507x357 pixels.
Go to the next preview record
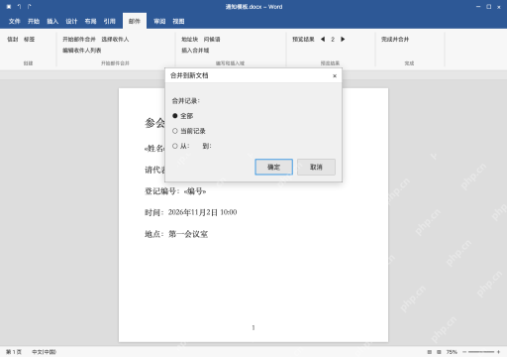tap(343, 40)
